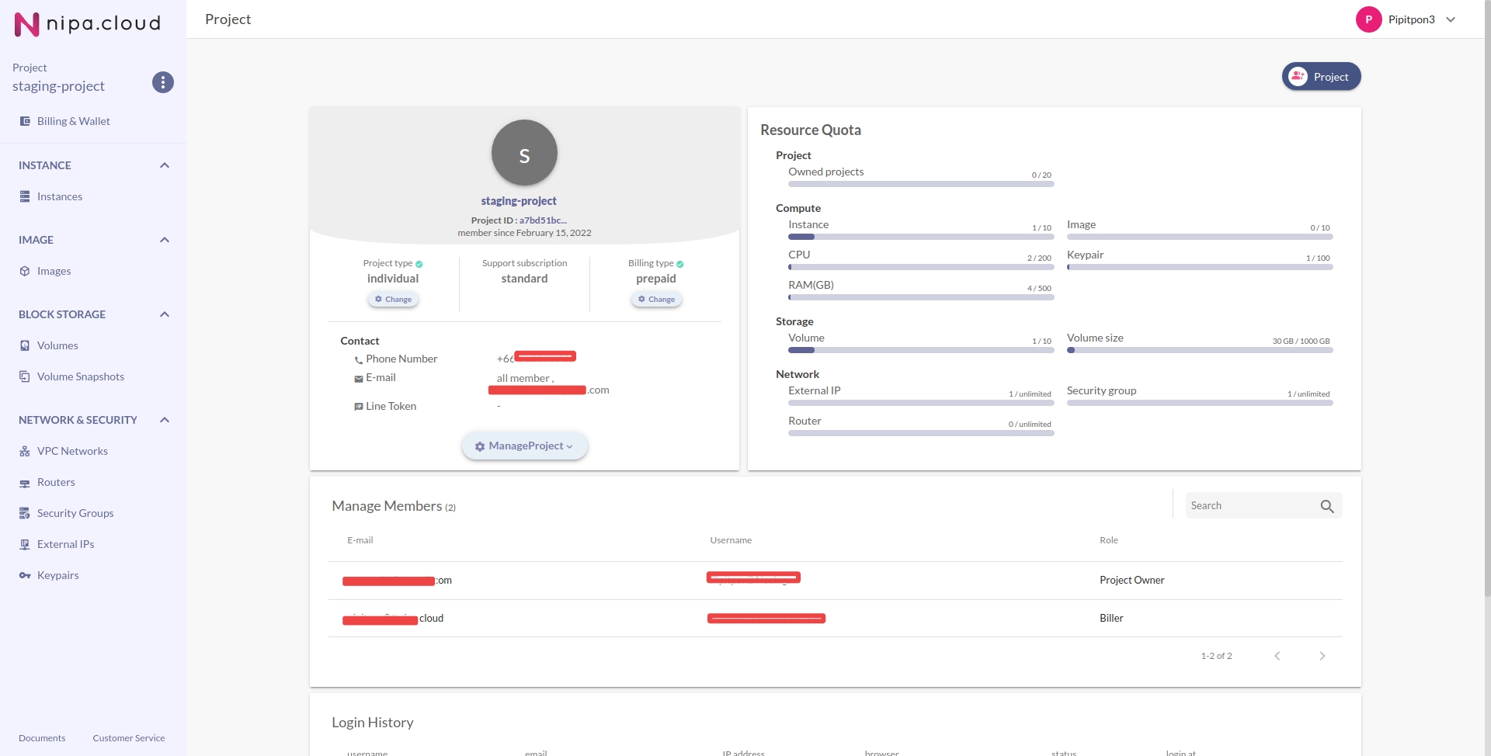Click the search magnifier icon

1326,506
